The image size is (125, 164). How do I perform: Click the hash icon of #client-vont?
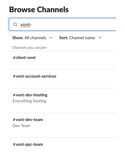point(14,57)
